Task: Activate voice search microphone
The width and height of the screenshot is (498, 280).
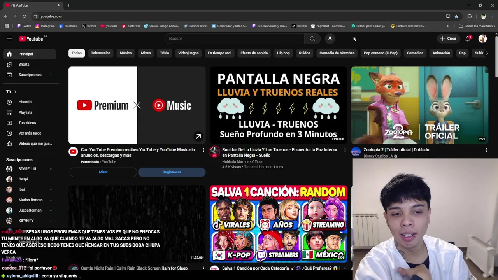Action: [x=330, y=38]
